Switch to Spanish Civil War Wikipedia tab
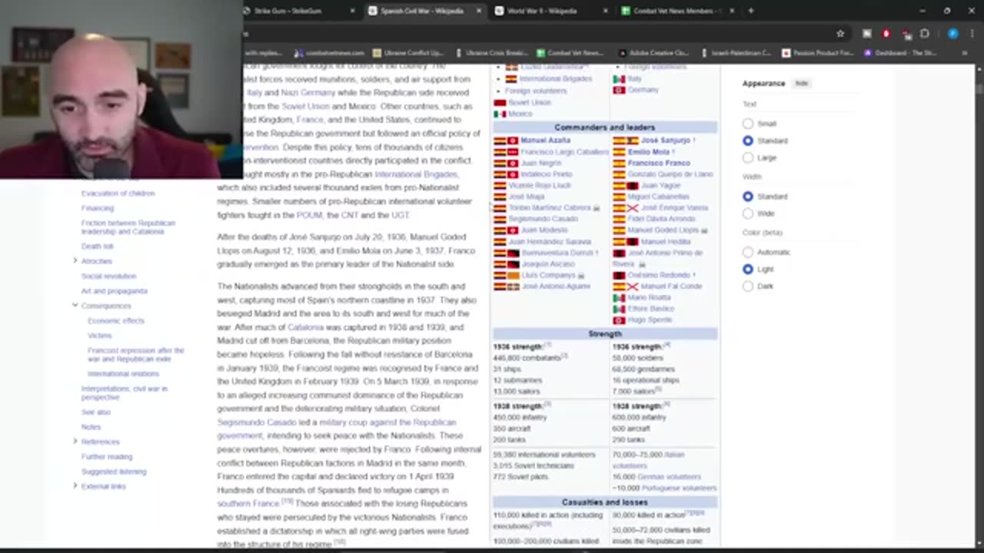 (x=421, y=11)
